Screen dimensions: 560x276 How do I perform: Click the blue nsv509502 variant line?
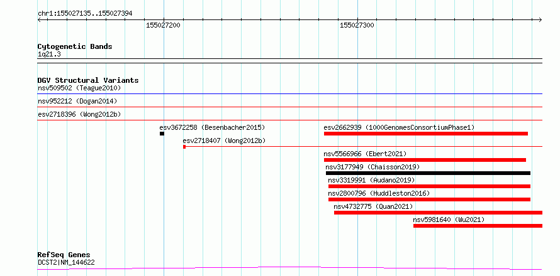pyautogui.click(x=289, y=94)
